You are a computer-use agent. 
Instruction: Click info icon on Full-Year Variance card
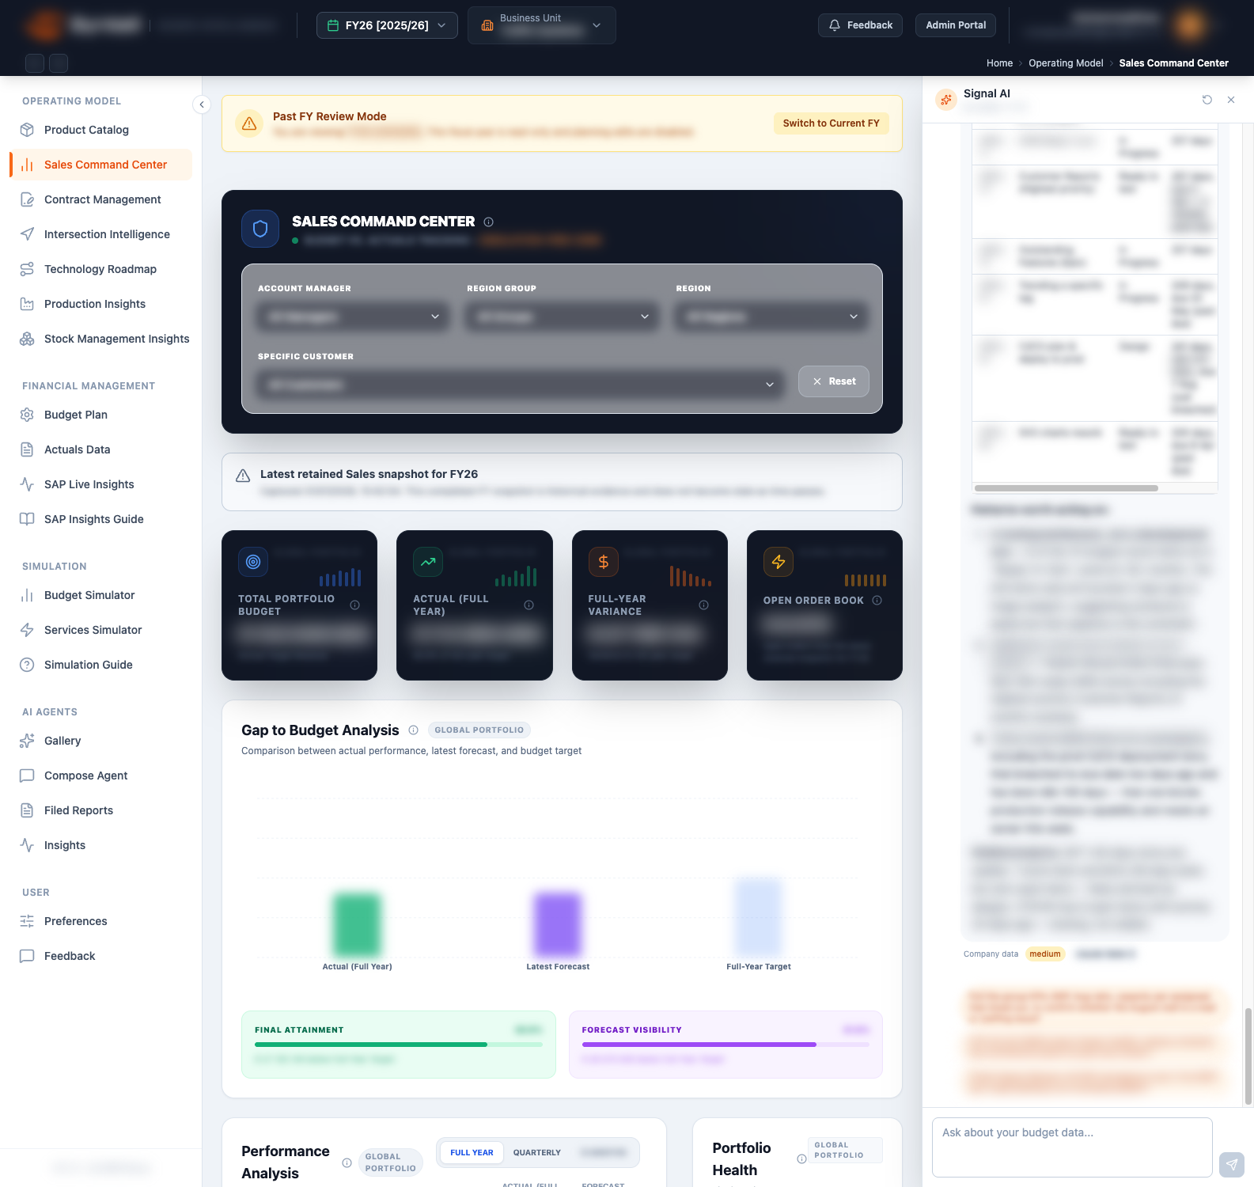tap(703, 605)
